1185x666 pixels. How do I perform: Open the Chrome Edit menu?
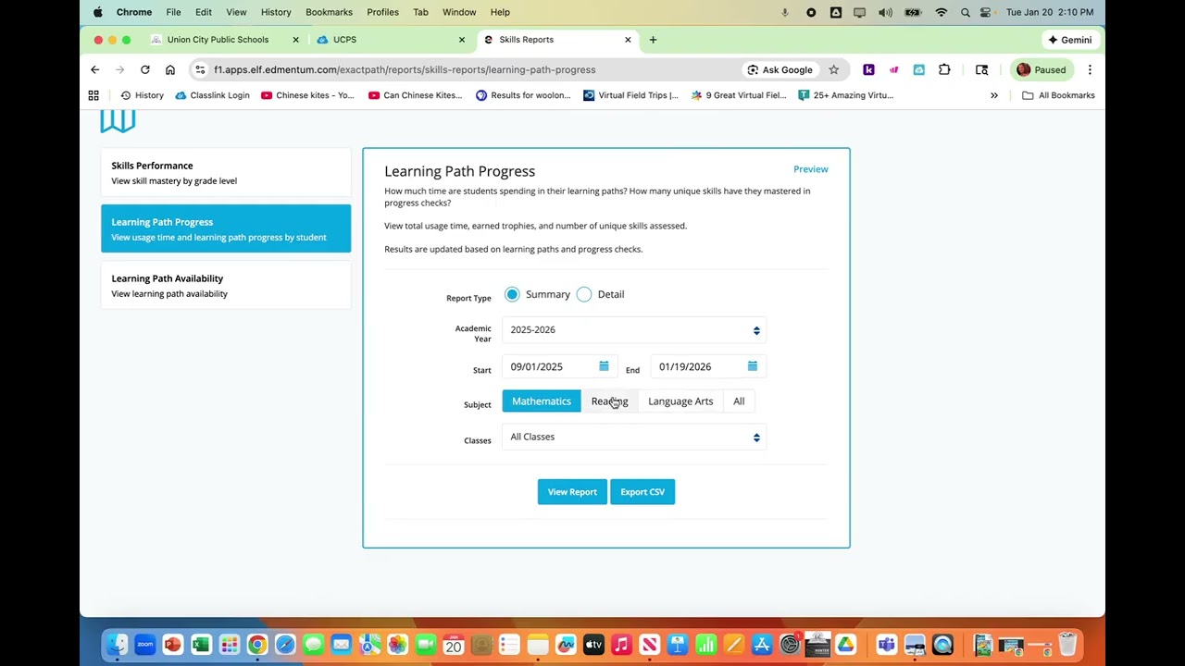[x=204, y=12]
